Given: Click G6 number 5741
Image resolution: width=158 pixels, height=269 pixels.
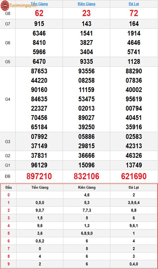Looking at the screenshot, I should (x=134, y=52).
